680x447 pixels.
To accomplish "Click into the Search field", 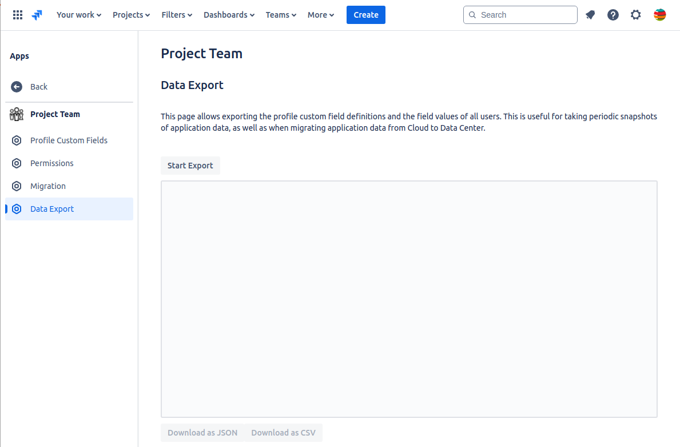I will tap(526, 15).
